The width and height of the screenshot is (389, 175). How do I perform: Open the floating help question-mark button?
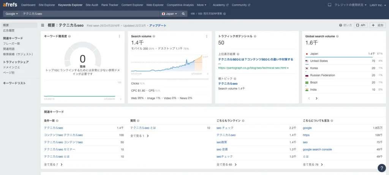381,168
